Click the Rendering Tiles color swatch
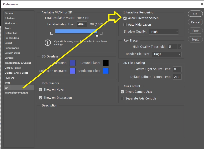 coord(106,71)
